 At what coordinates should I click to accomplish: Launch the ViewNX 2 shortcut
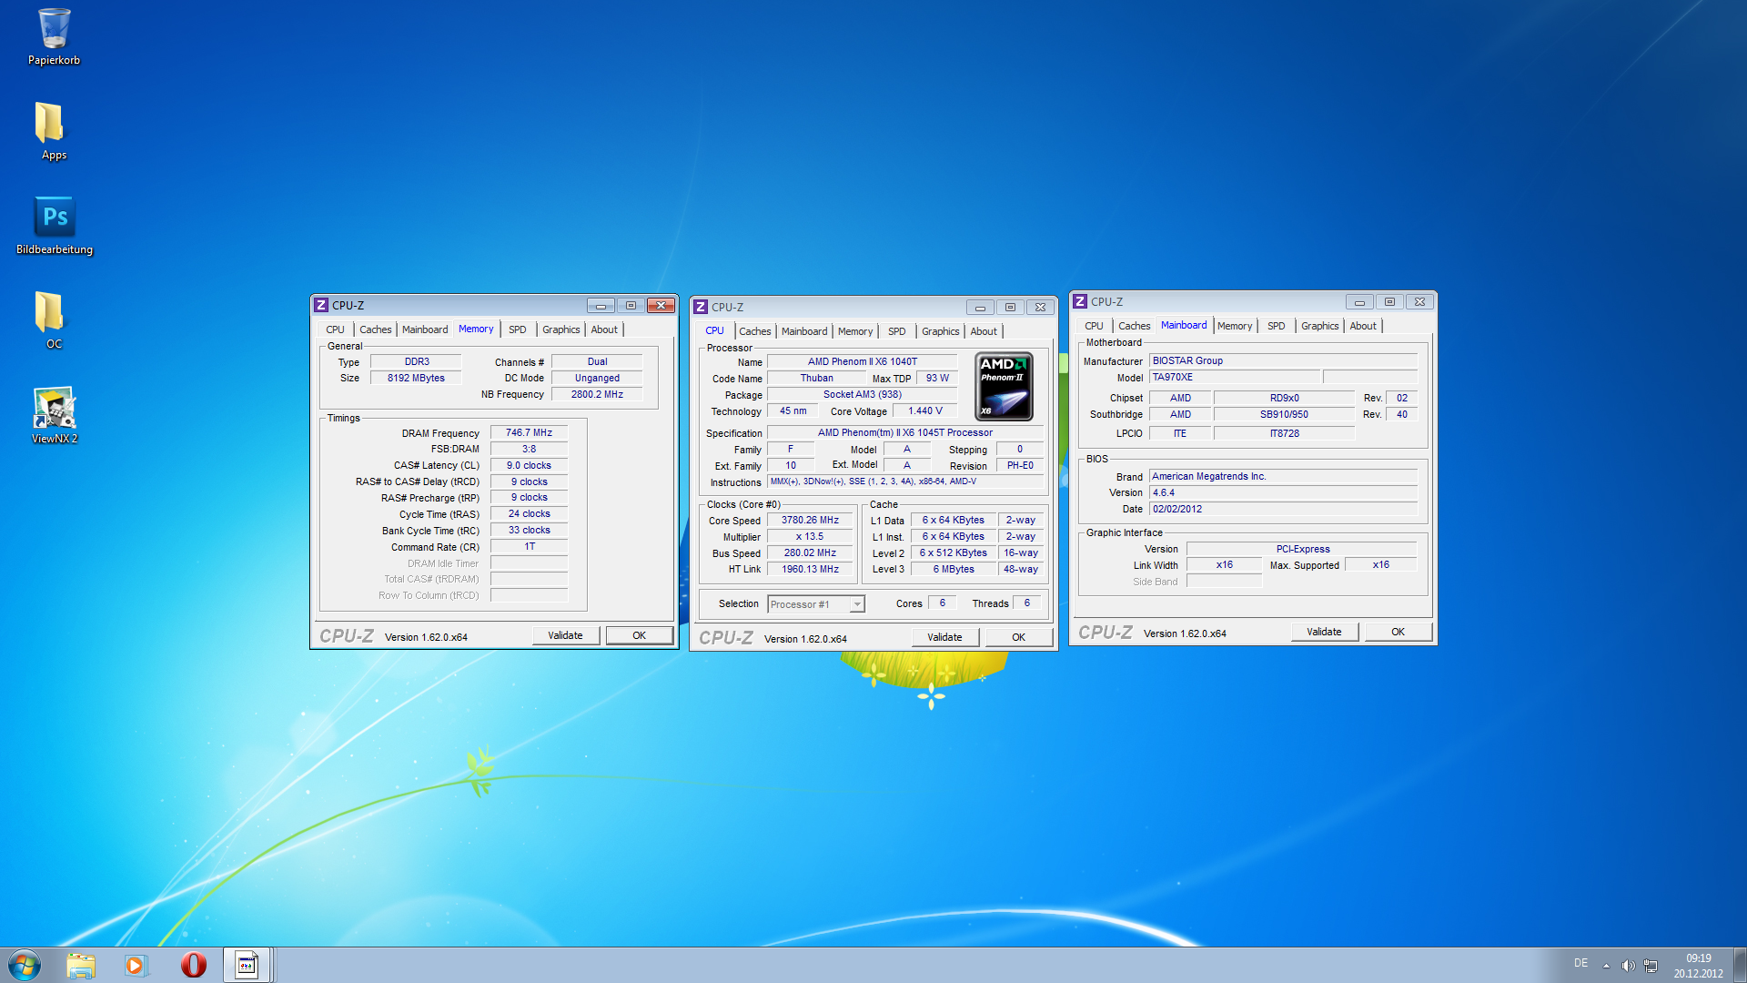(x=54, y=415)
